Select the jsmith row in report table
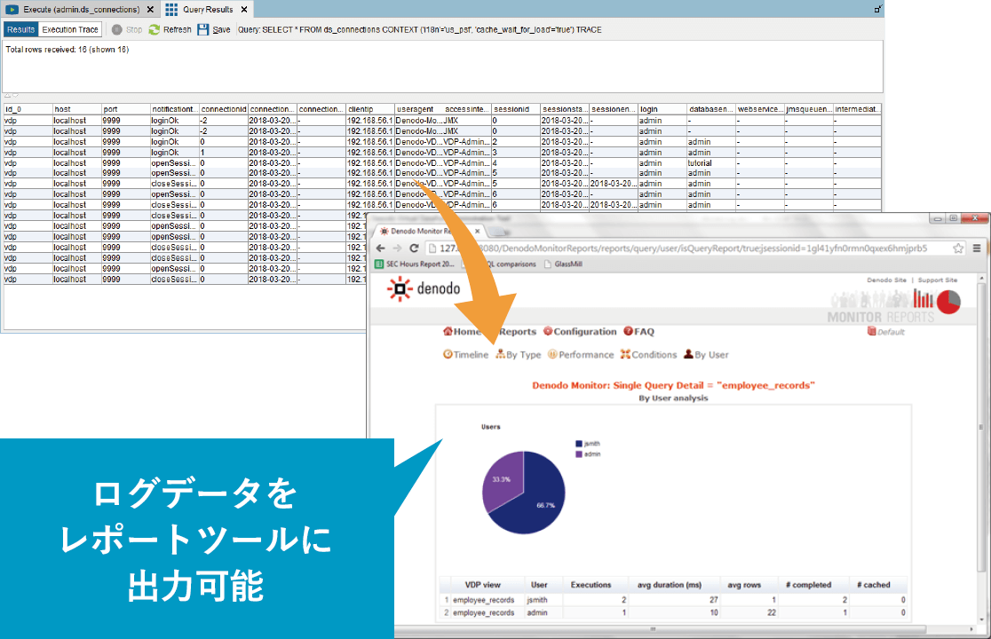 click(x=674, y=600)
